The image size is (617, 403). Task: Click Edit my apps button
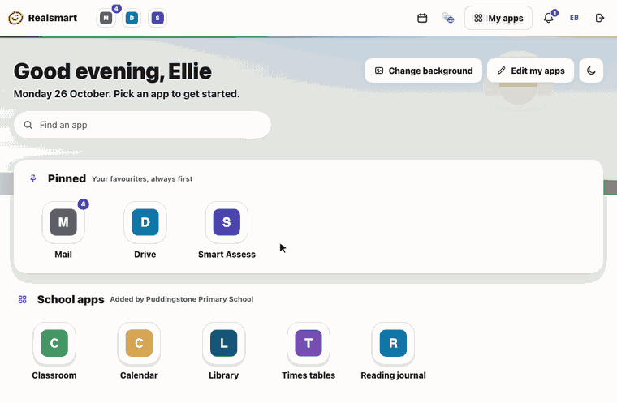click(x=530, y=71)
